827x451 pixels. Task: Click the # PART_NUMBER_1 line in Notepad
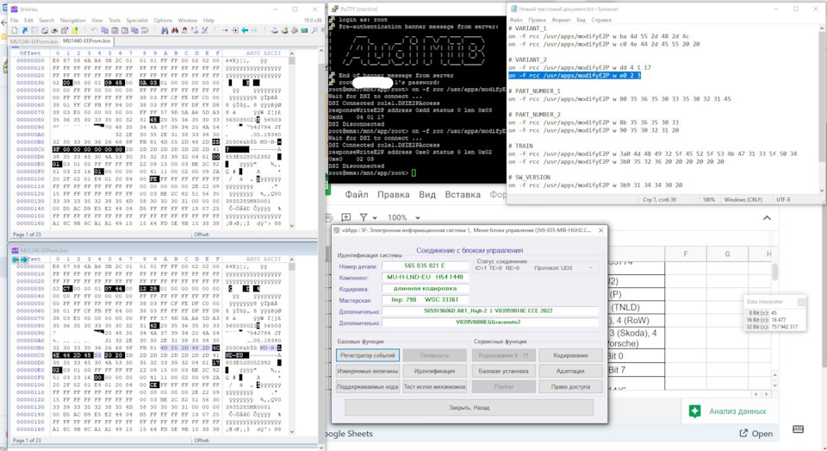534,91
